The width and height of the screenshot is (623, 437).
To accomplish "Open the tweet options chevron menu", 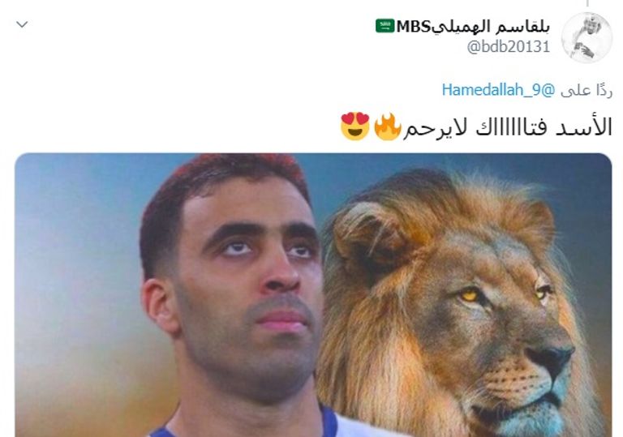I will (22, 24).
